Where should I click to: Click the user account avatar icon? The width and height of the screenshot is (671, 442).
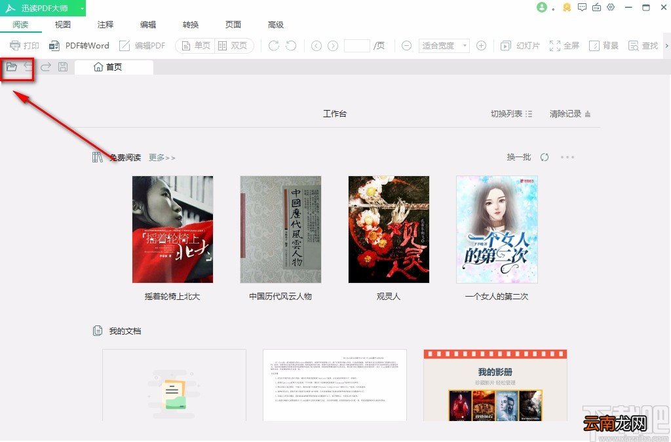tap(542, 7)
